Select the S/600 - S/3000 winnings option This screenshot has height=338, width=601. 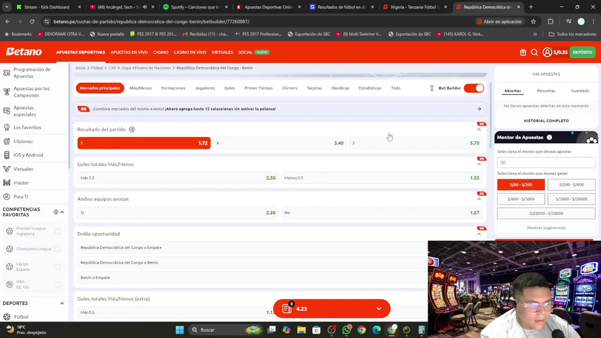[x=521, y=199]
